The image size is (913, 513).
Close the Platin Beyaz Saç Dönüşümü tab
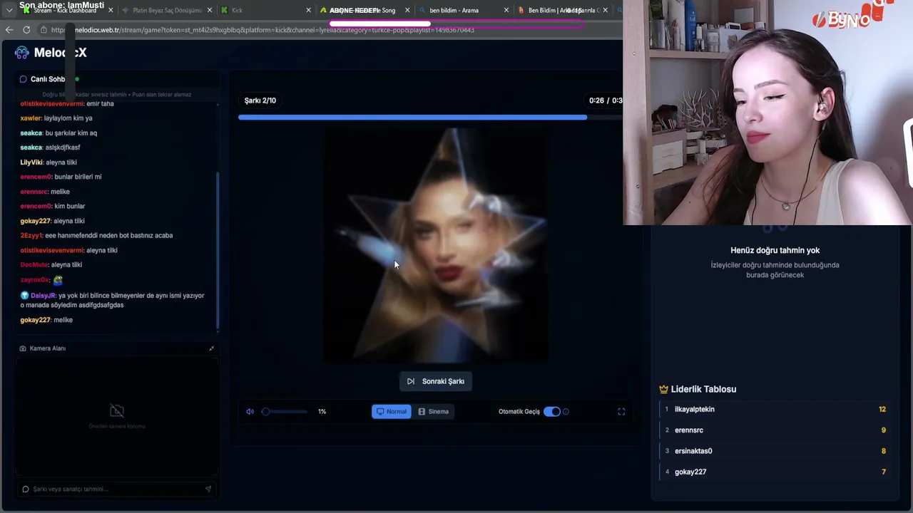tap(210, 10)
